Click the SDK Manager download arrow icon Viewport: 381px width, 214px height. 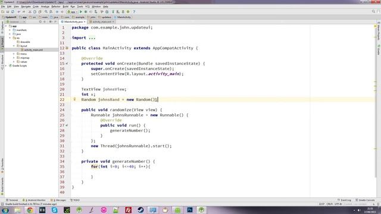[128, 12]
